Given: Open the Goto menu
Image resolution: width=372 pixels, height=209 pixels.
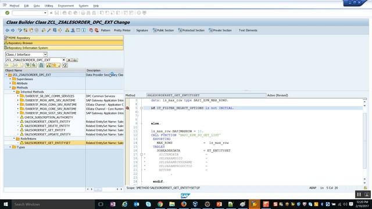Looking at the screenshot, I should (x=37, y=6).
